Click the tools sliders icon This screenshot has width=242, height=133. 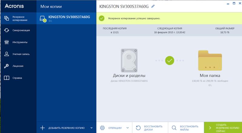pos(6,42)
